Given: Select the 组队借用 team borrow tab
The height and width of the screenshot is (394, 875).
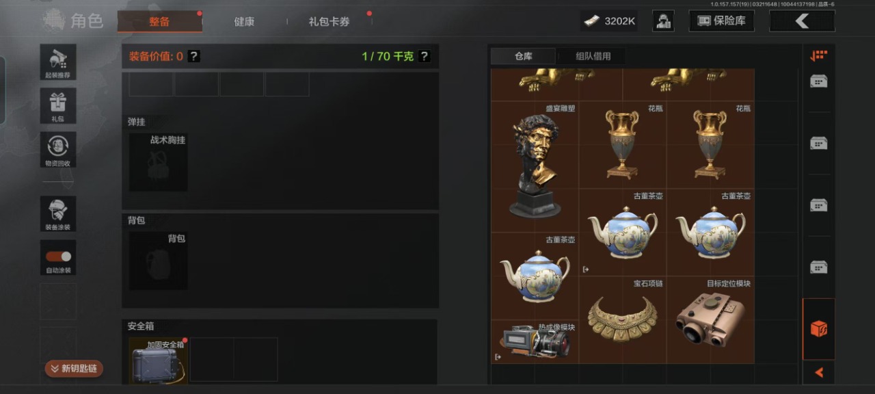Looking at the screenshot, I should [x=593, y=56].
